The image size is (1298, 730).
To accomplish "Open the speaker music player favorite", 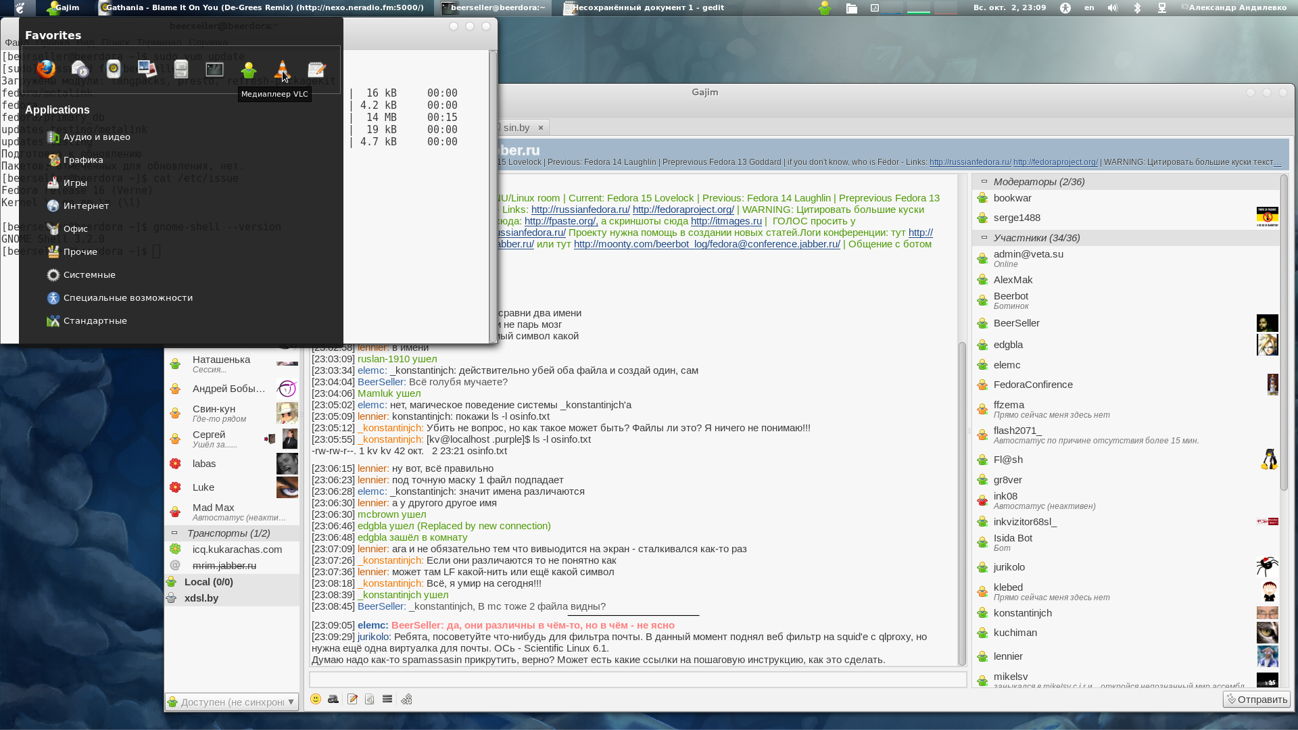I will (x=114, y=69).
